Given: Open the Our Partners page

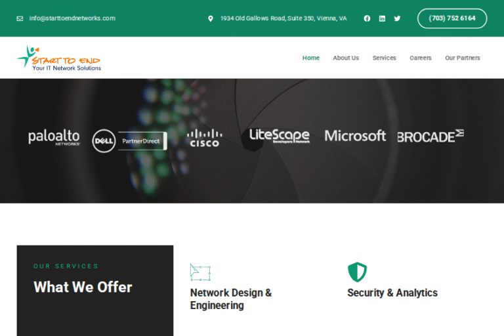Looking at the screenshot, I should [463, 58].
